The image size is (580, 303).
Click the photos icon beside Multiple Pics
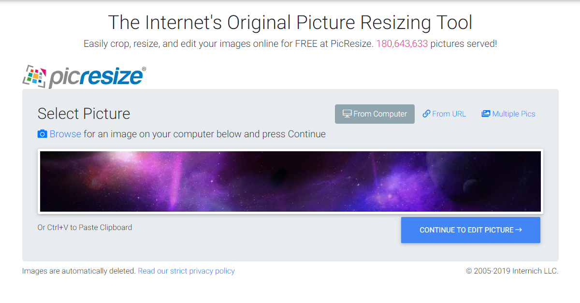[485, 113]
